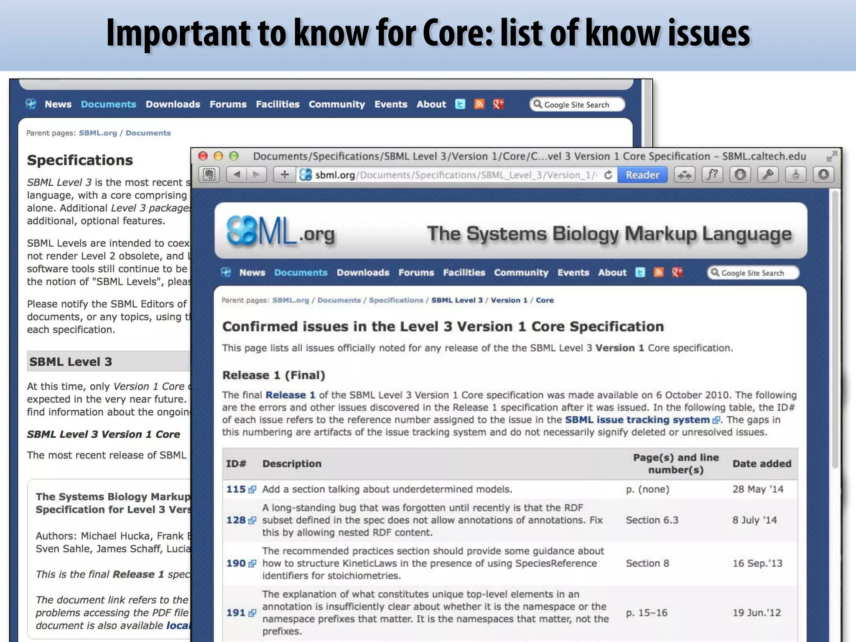This screenshot has height=642, width=856.
Task: Click Specifications breadcrumb link
Action: click(396, 300)
